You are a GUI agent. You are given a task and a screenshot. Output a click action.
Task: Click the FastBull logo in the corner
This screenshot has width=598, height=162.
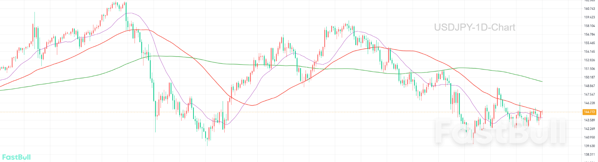tap(16, 157)
